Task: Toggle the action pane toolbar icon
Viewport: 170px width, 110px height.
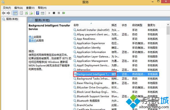Action: pos(43,13)
